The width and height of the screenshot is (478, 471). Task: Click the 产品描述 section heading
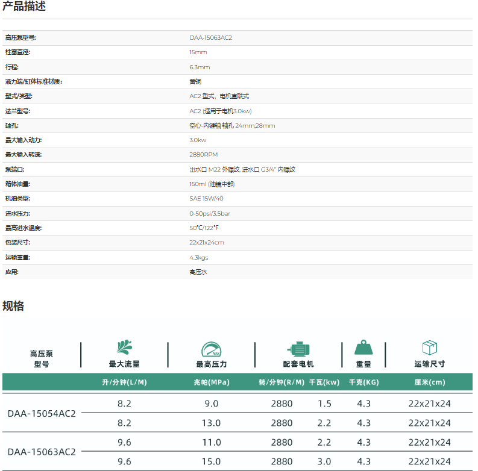pyautogui.click(x=24, y=7)
